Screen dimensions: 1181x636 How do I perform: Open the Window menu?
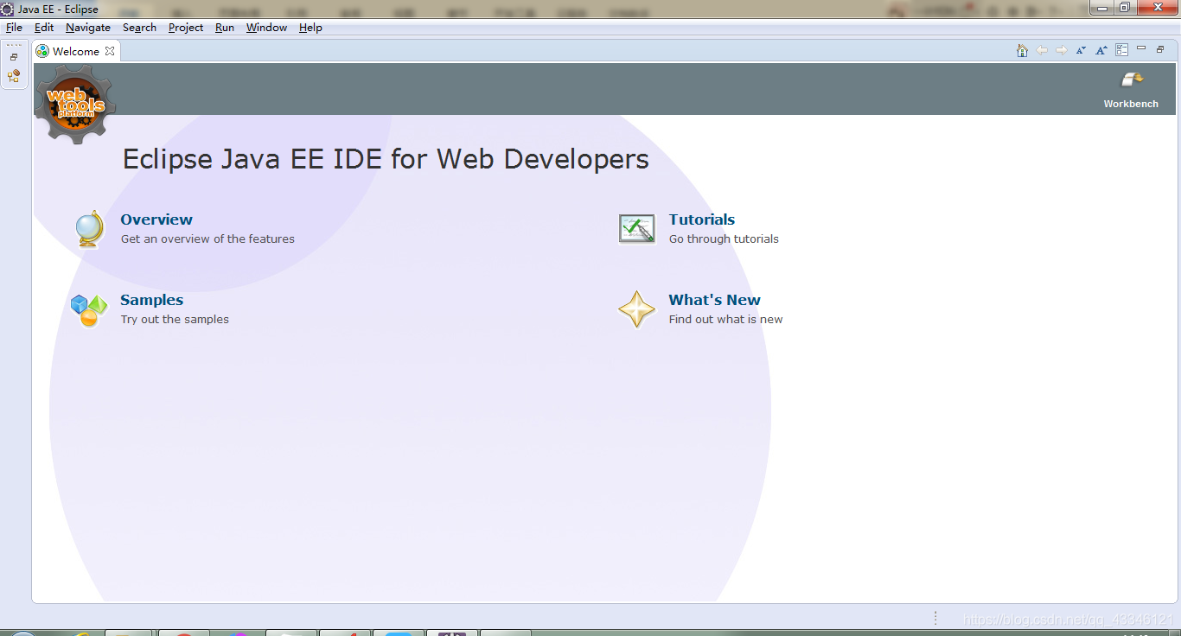[266, 28]
